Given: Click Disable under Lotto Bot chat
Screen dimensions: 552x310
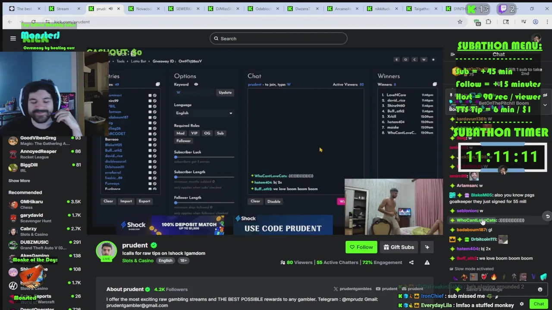Looking at the screenshot, I should tap(274, 201).
